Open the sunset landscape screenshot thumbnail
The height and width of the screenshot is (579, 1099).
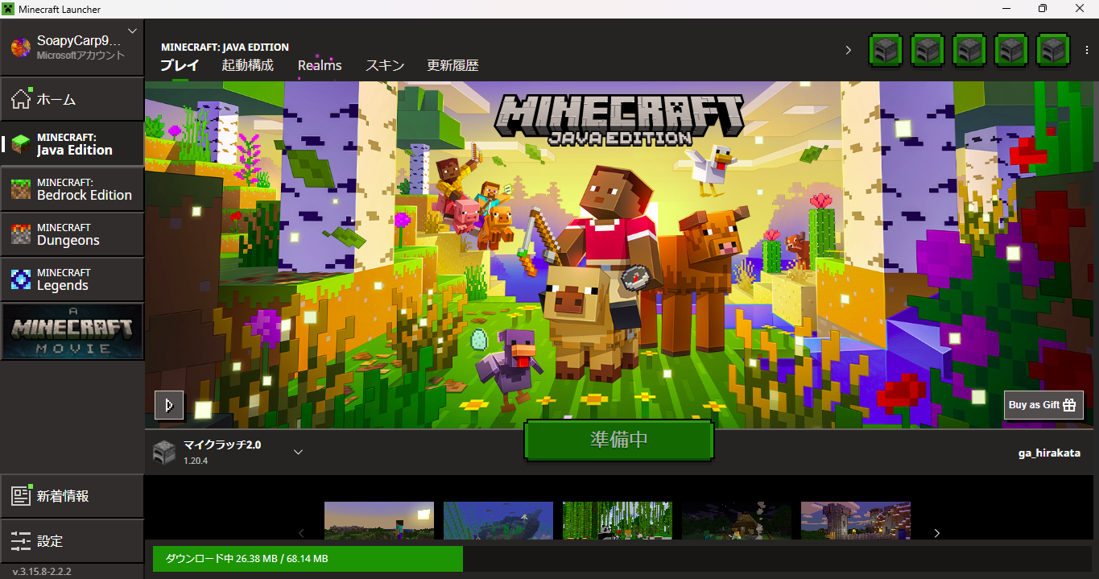coord(379,520)
